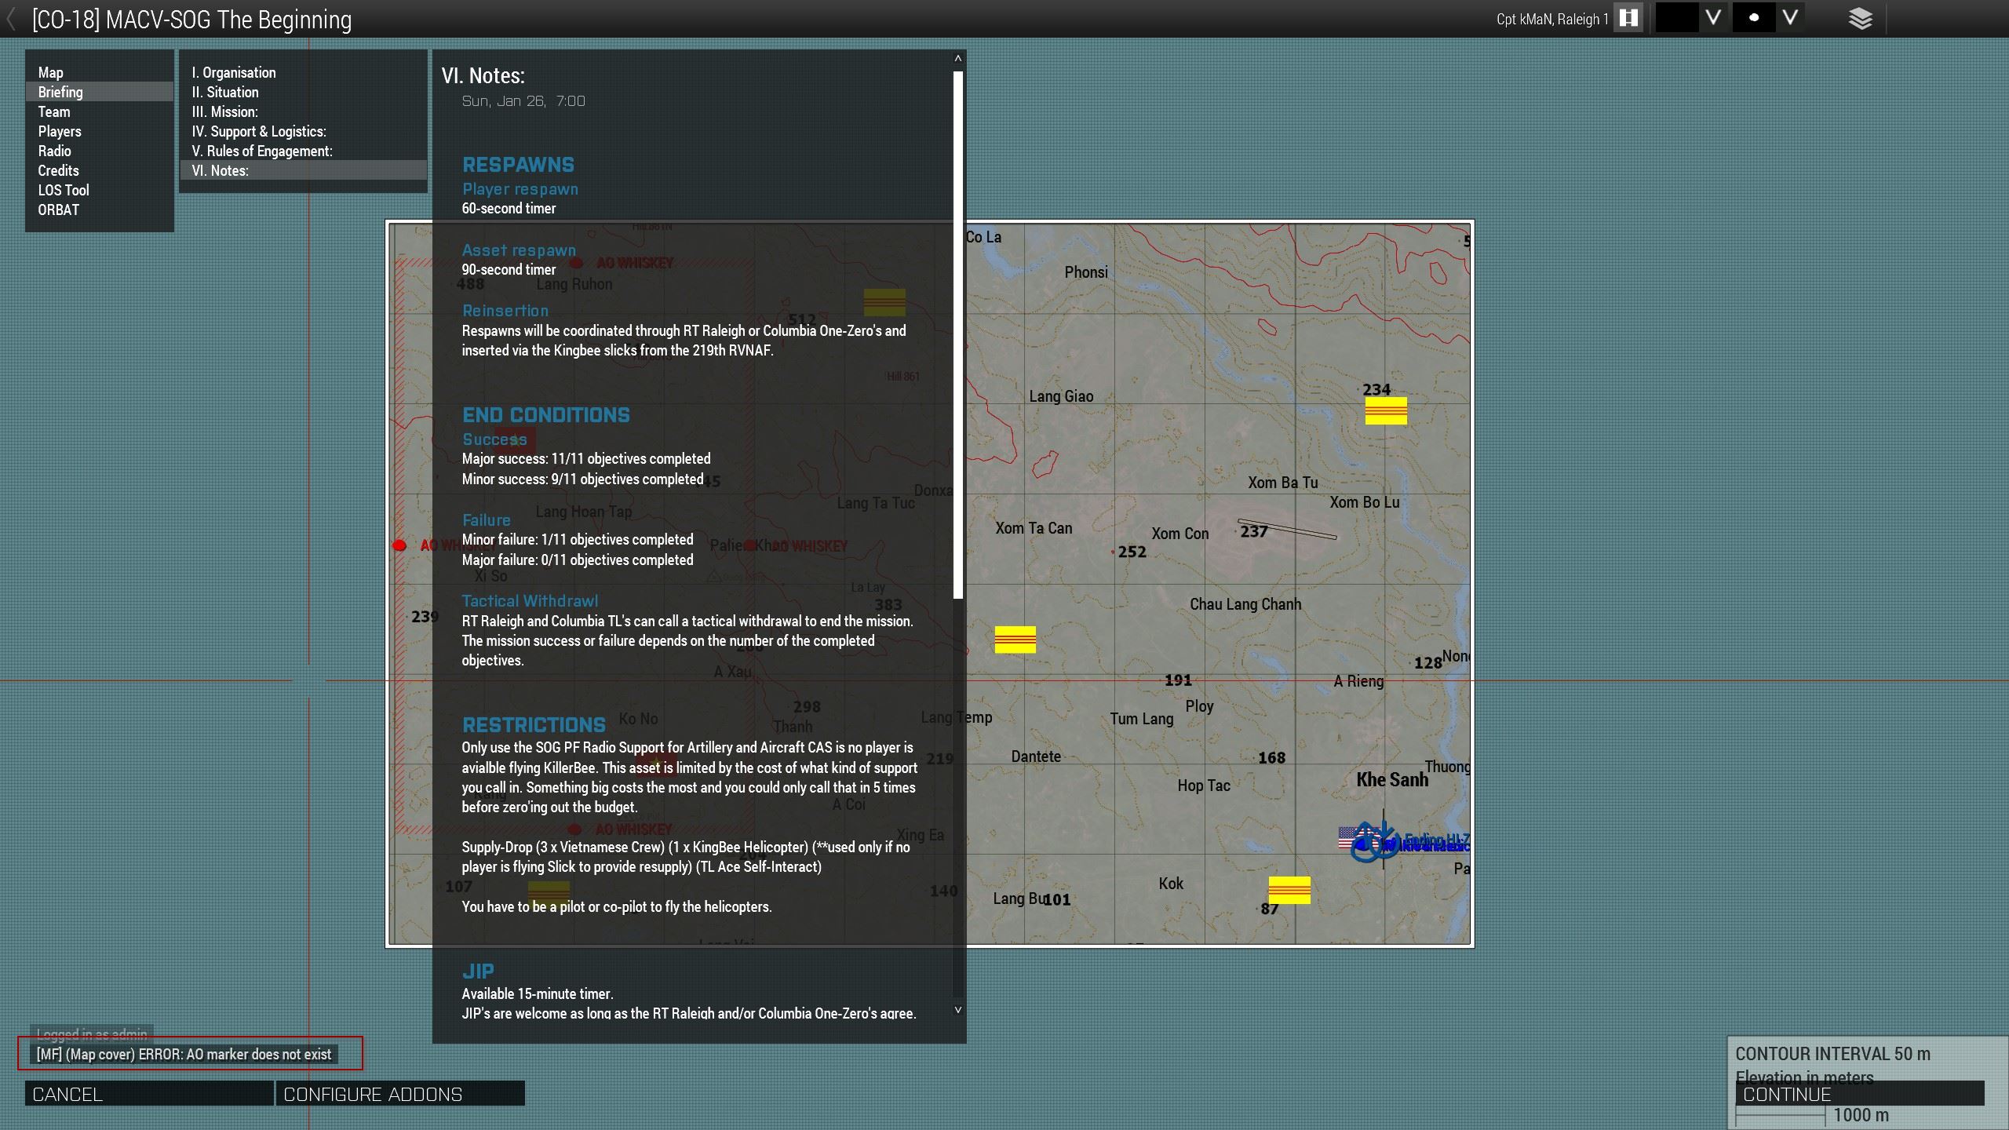Open the map layers stack icon
This screenshot has height=1130, width=2009.
[1860, 19]
